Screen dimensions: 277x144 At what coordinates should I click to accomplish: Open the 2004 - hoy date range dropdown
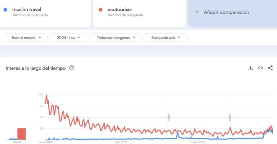[x=69, y=38]
